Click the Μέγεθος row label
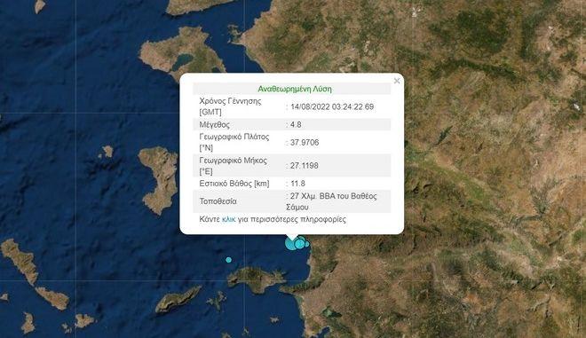This screenshot has height=338, width=586. [214, 125]
